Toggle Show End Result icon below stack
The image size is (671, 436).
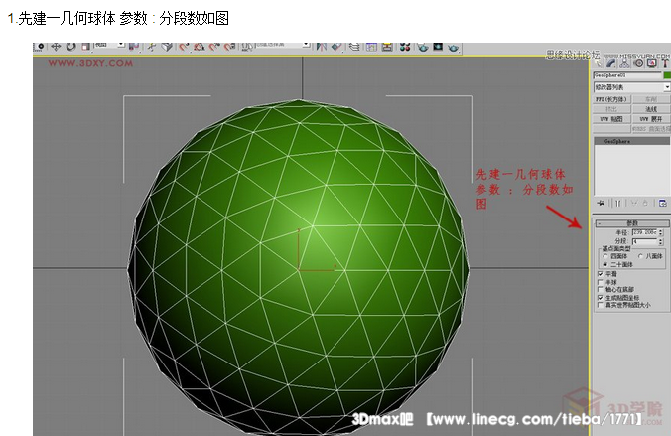pyautogui.click(x=618, y=203)
